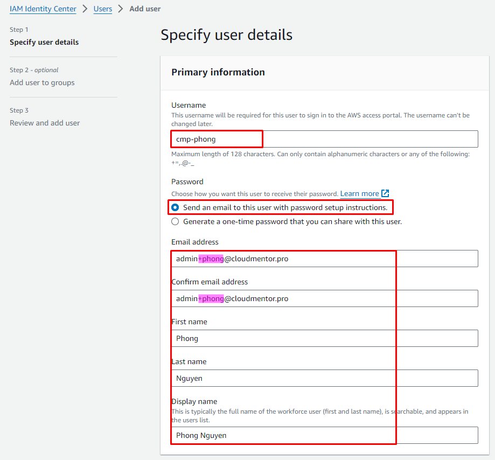
Task: Click the chevron after IAM Identity Center breadcrumb
Action: click(x=85, y=9)
